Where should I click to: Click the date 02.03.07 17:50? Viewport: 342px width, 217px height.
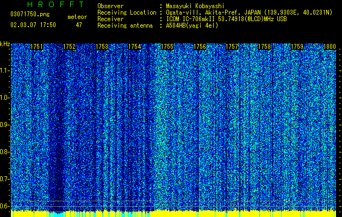tap(33, 25)
